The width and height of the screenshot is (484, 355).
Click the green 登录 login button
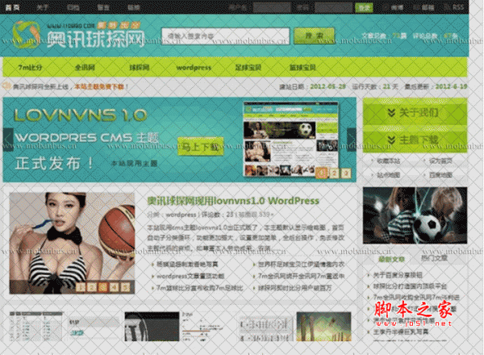[x=364, y=8]
